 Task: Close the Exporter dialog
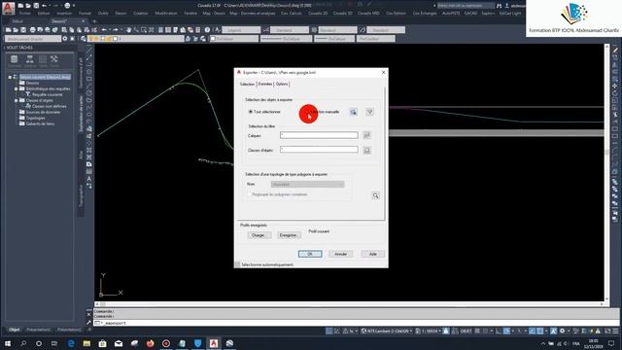click(x=383, y=73)
